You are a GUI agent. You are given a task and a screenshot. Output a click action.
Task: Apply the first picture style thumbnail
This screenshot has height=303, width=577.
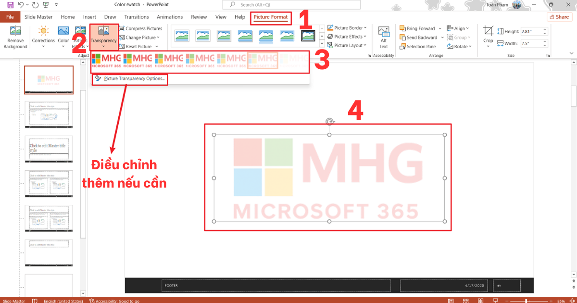click(182, 36)
